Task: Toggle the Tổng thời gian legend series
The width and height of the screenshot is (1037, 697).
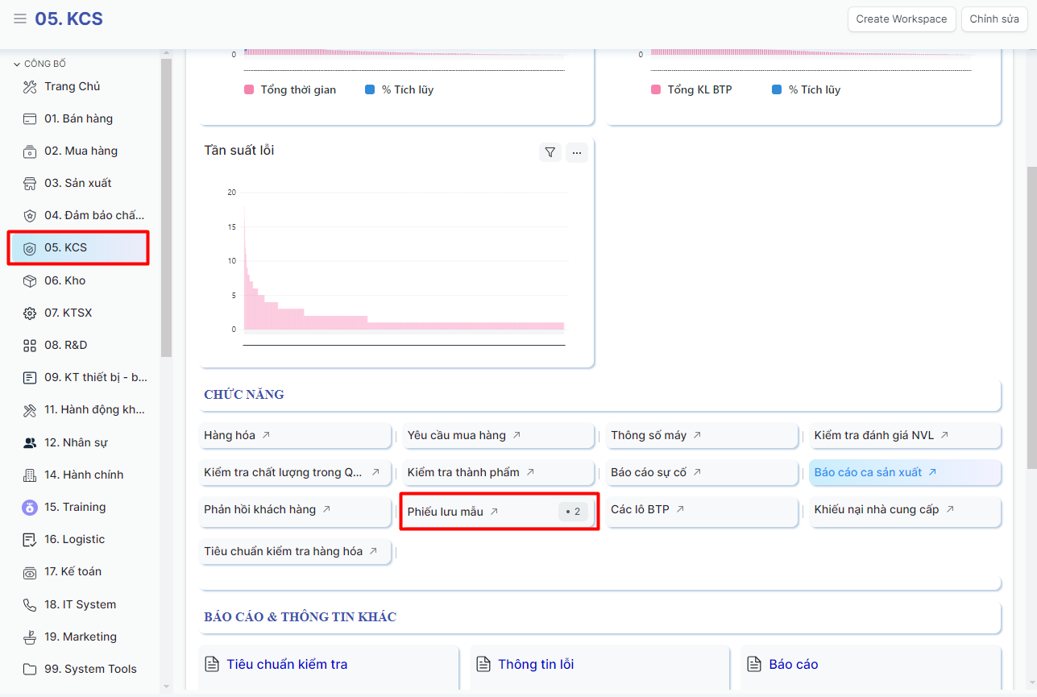Action: pyautogui.click(x=290, y=89)
